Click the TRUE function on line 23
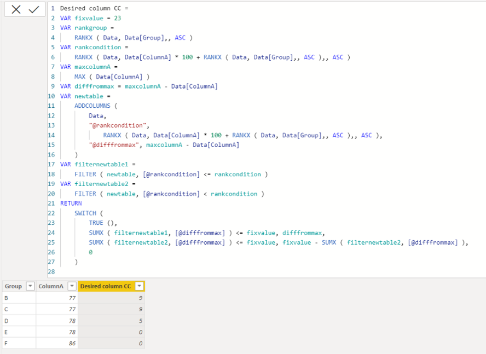This screenshot has height=354, width=486. (96, 223)
